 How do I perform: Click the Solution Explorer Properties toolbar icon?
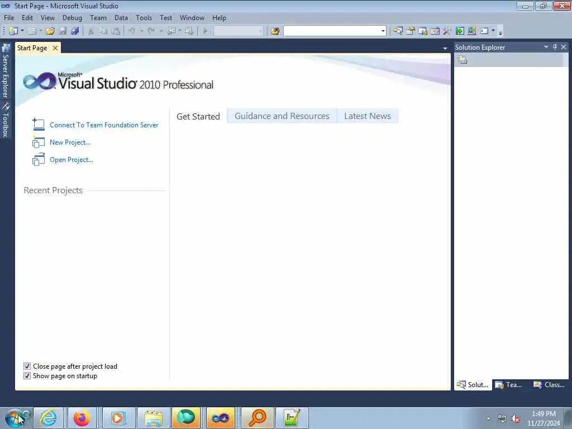pos(463,60)
